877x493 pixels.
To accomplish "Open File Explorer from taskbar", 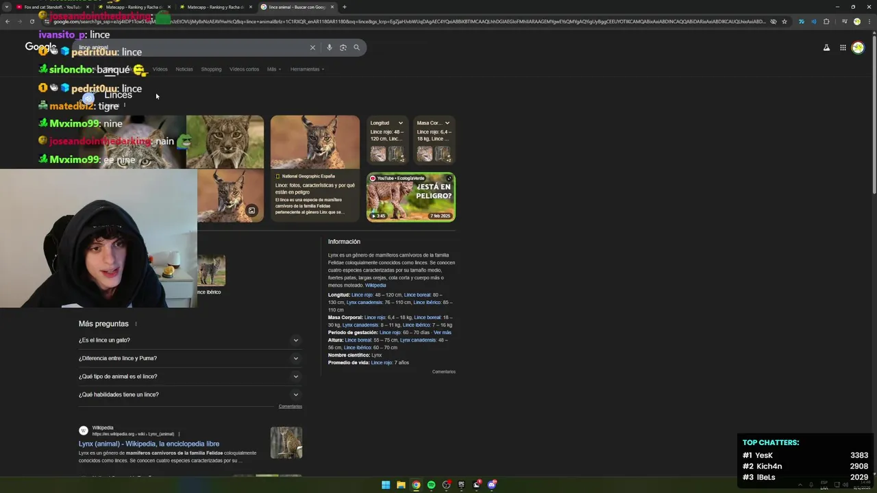I will pyautogui.click(x=401, y=485).
